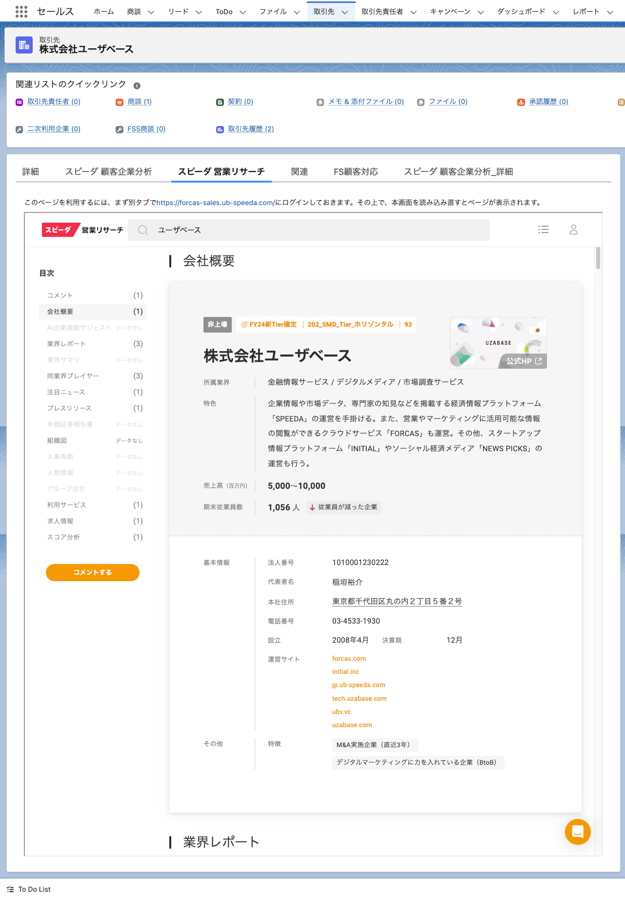Click the purple icon beside 取引先責任者 (0)

tap(20, 102)
